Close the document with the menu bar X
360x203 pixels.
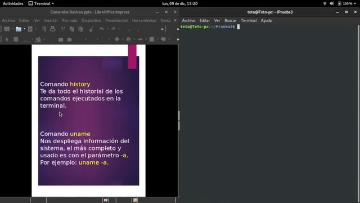point(175,20)
